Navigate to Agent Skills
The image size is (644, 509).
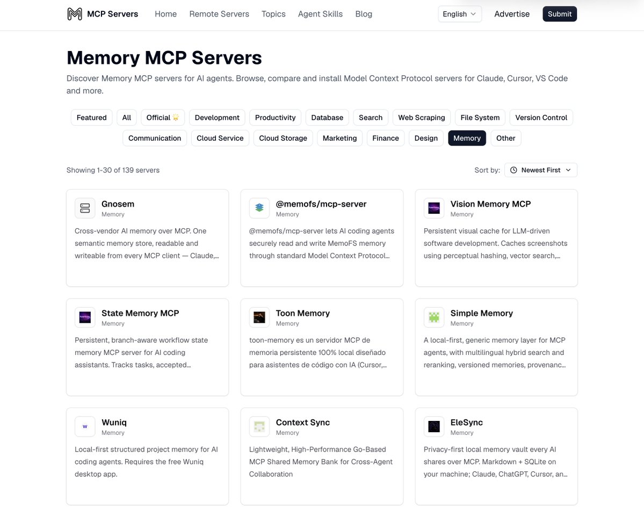320,14
